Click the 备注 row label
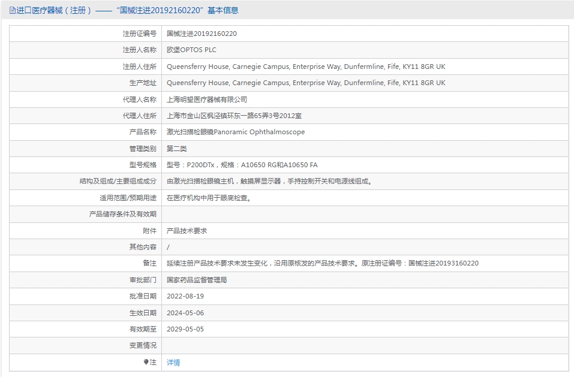 150,263
